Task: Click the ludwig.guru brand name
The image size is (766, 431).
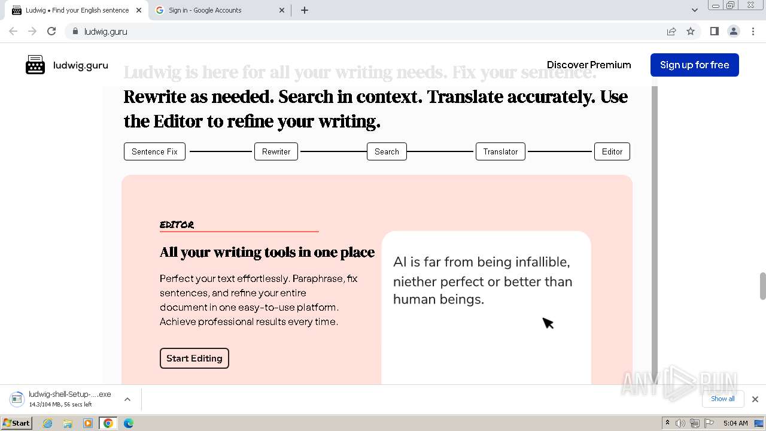Action: click(x=80, y=65)
